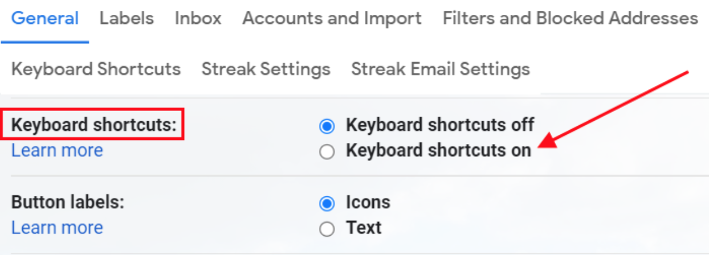This screenshot has width=709, height=255.
Task: Open Streak Email Settings tab
Action: coord(440,69)
